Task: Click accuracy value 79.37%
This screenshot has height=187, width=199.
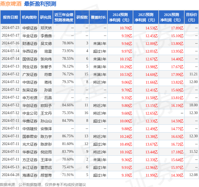Action: [68, 82]
